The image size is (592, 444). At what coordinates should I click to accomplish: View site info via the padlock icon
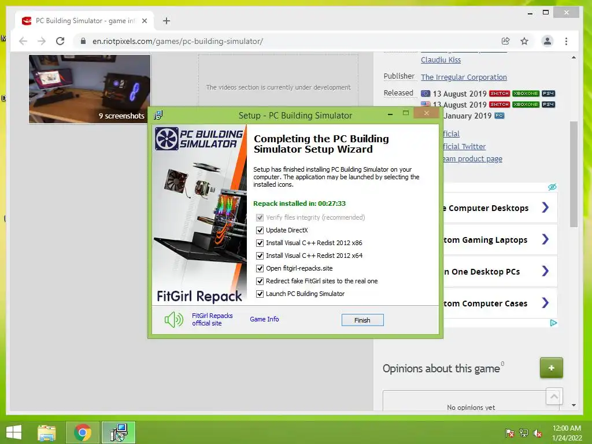[x=83, y=41]
